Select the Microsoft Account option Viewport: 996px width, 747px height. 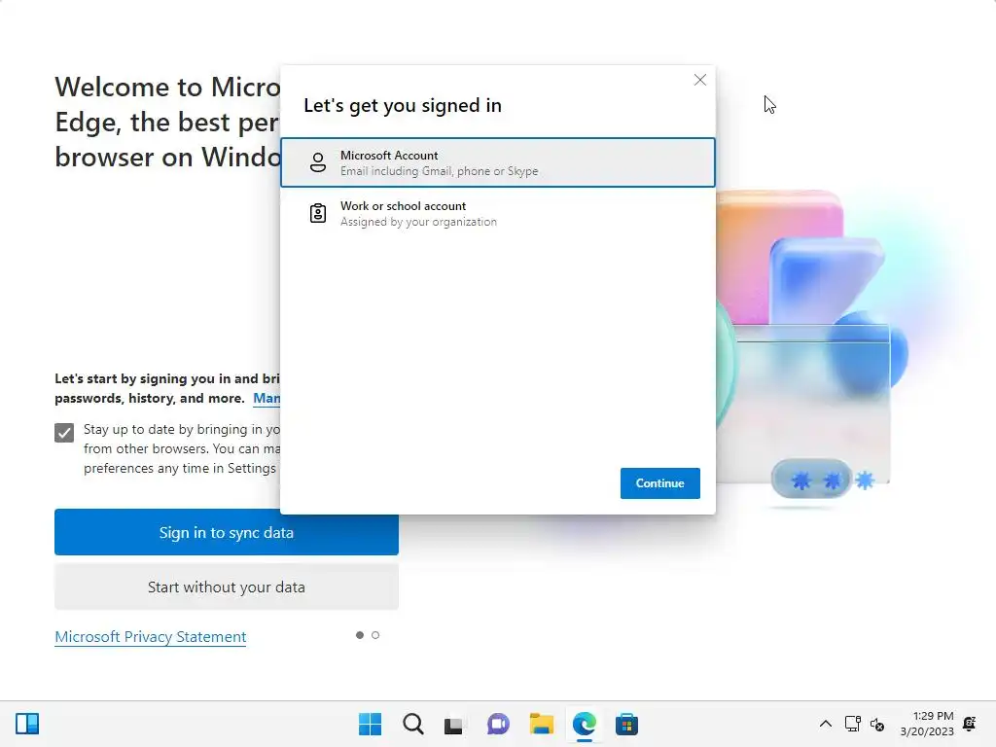[498, 162]
